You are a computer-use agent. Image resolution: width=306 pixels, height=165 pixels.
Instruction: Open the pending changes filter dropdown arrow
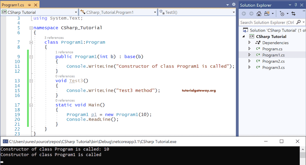[x=287, y=13]
